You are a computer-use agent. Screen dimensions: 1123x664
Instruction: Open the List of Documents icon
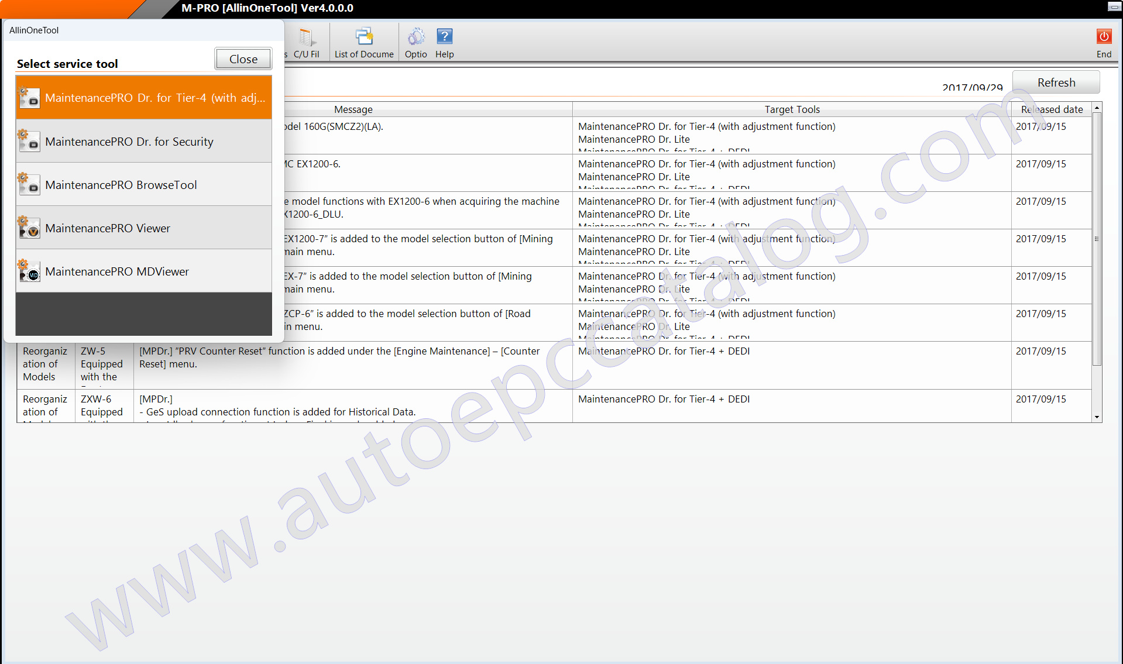364,37
